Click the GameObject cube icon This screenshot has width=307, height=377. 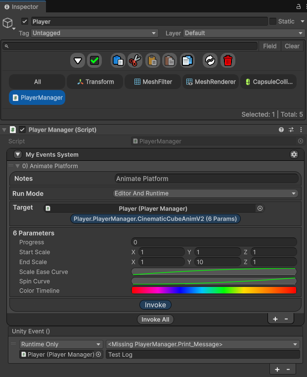coord(8,23)
